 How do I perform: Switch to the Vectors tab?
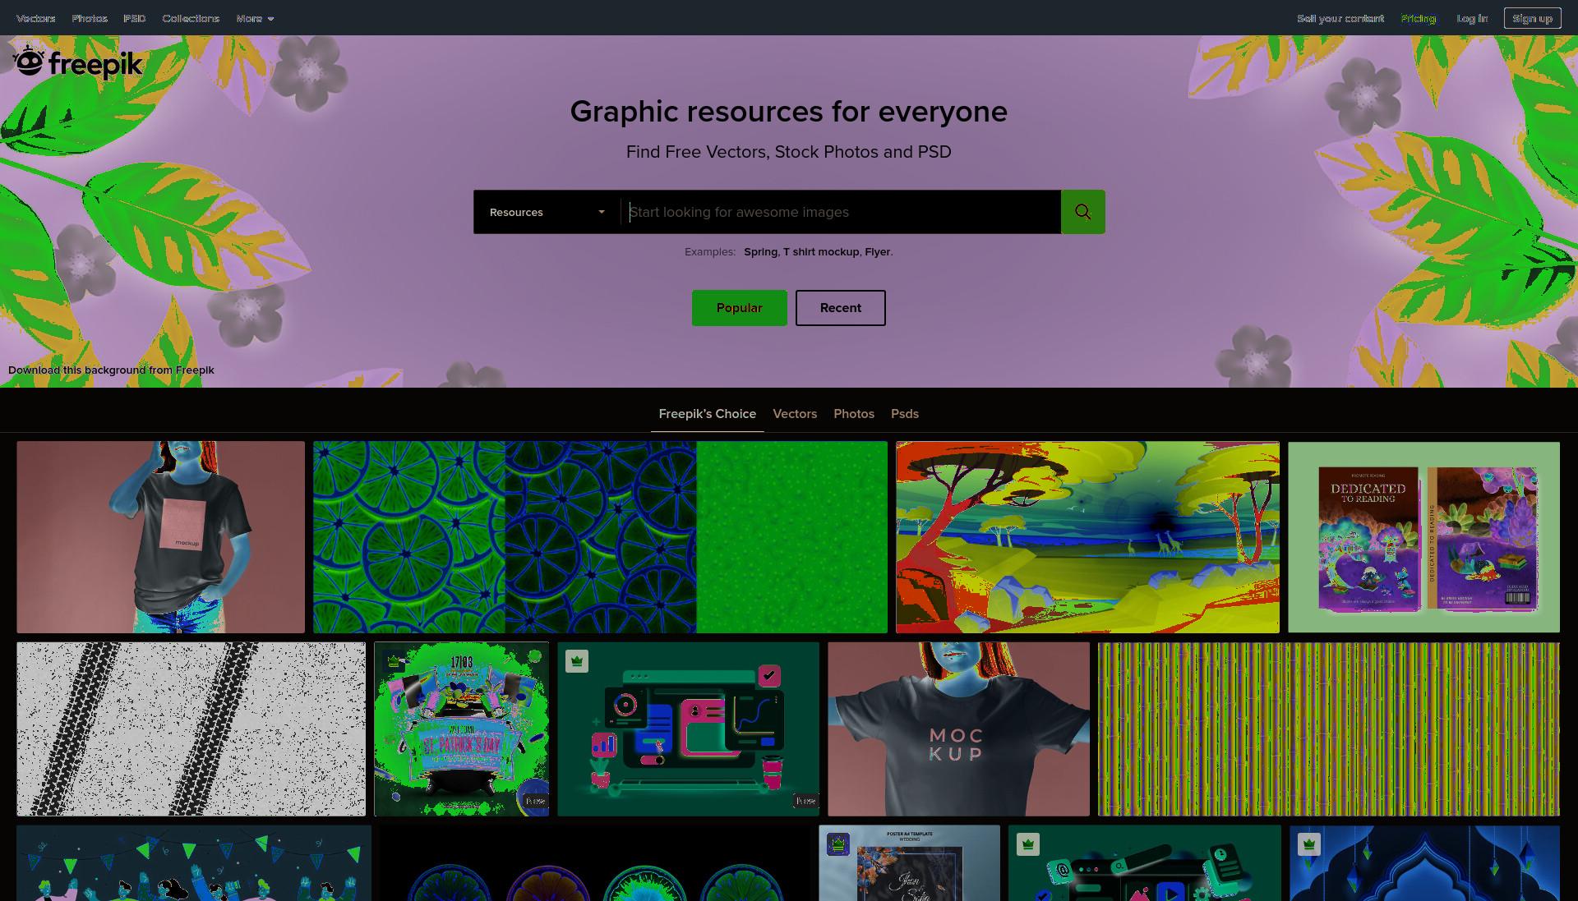click(795, 414)
